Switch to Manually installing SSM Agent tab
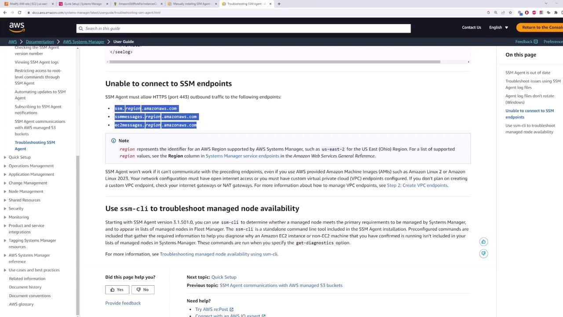563x317 pixels. tap(192, 4)
